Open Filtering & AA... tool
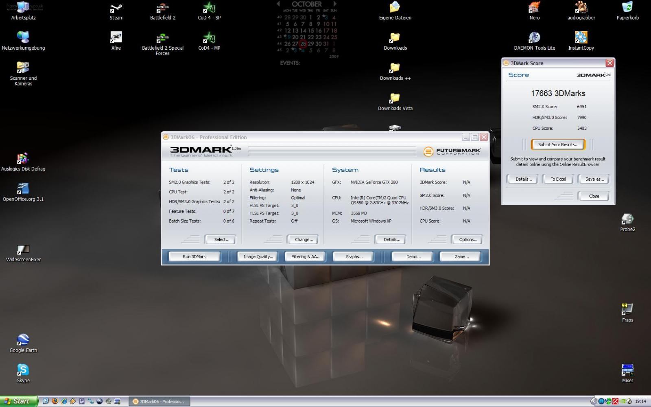The height and width of the screenshot is (407, 651). tap(306, 256)
